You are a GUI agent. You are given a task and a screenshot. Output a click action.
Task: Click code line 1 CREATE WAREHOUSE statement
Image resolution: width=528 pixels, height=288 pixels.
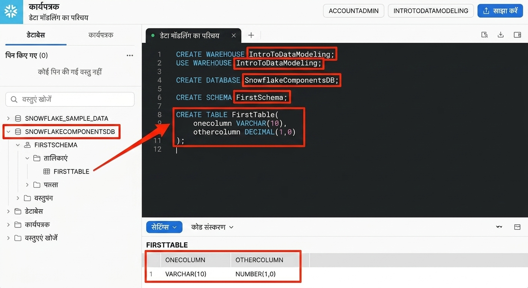[255, 54]
